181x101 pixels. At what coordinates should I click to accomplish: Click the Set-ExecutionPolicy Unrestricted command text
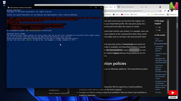point(38,31)
